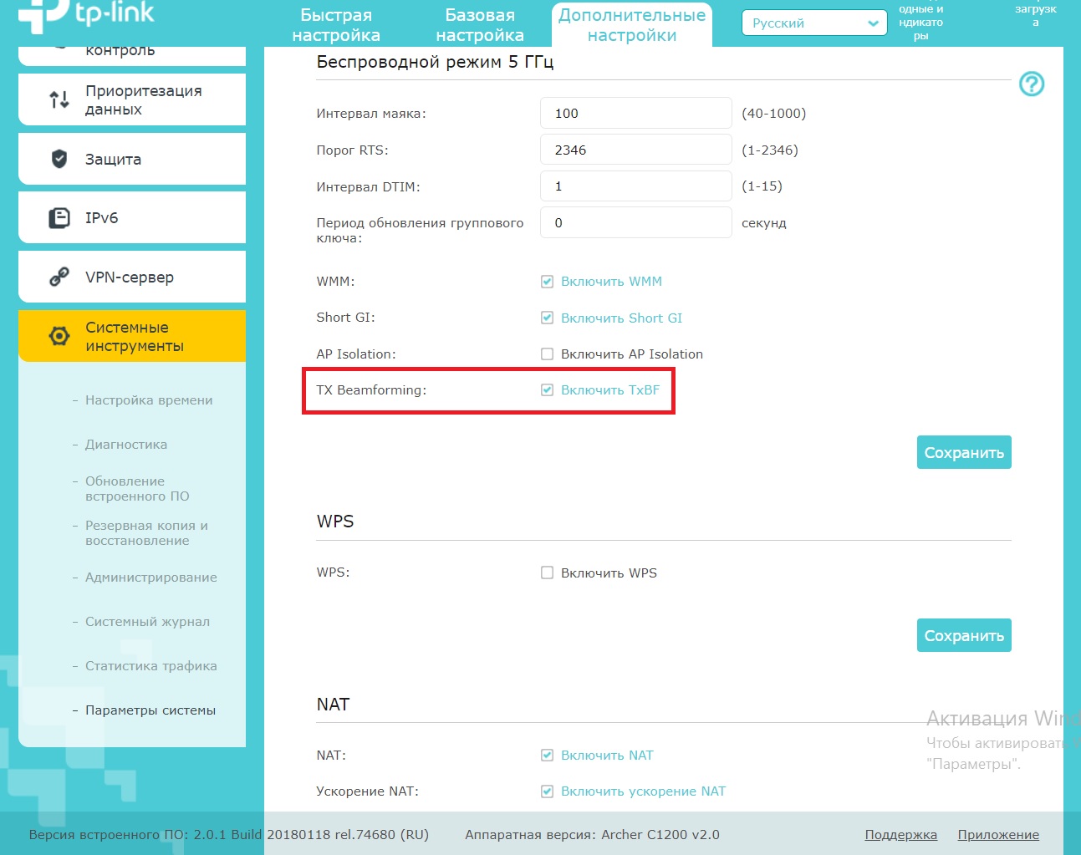Open Диагностика submenu item
This screenshot has height=855, width=1081.
tap(126, 445)
